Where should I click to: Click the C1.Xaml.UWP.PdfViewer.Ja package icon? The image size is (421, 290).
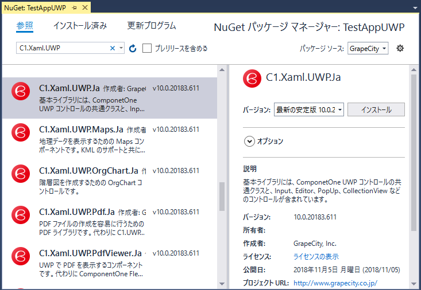(21, 256)
